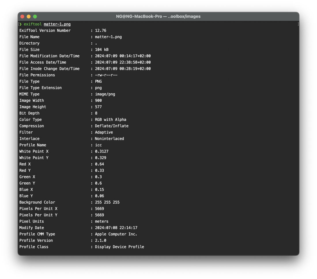
Task: Click the value RGB with Alpha
Action: (x=111, y=120)
